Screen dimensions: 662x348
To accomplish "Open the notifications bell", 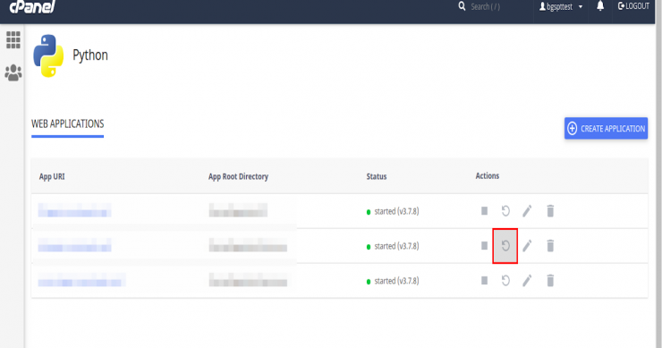I will (600, 6).
